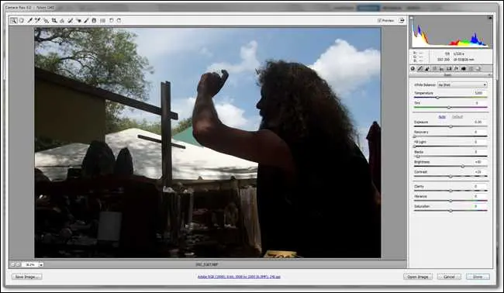Toggle the Preview checkbox
This screenshot has height=293, width=504.
tap(379, 21)
